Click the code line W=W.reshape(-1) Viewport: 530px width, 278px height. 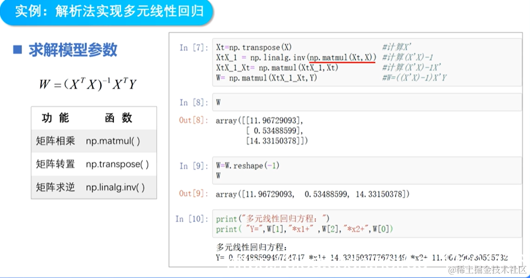[248, 166]
